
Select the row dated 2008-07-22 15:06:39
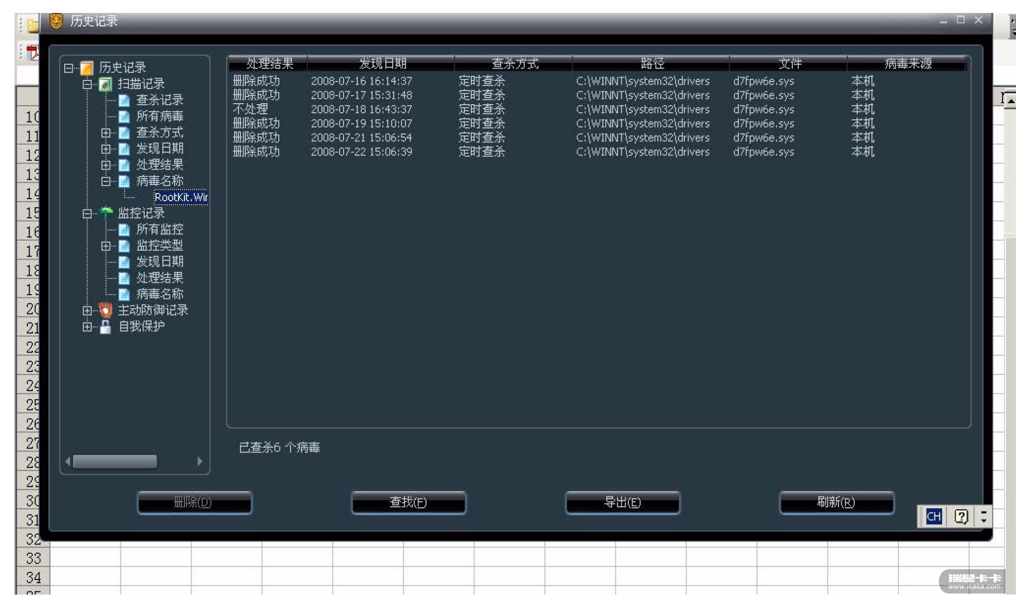click(599, 152)
